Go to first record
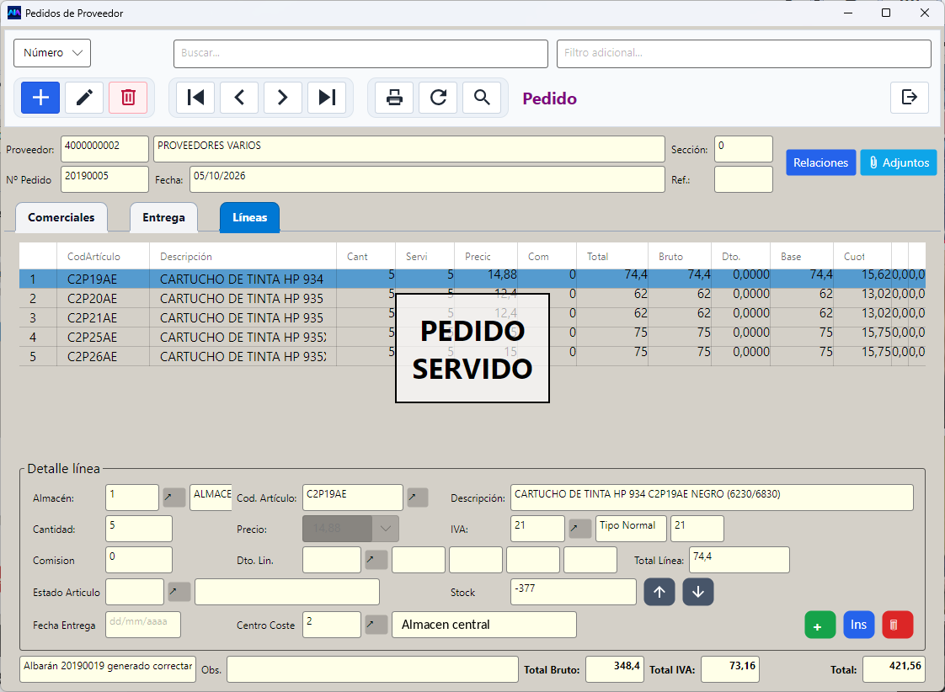Screen dimensions: 945x692 195,98
